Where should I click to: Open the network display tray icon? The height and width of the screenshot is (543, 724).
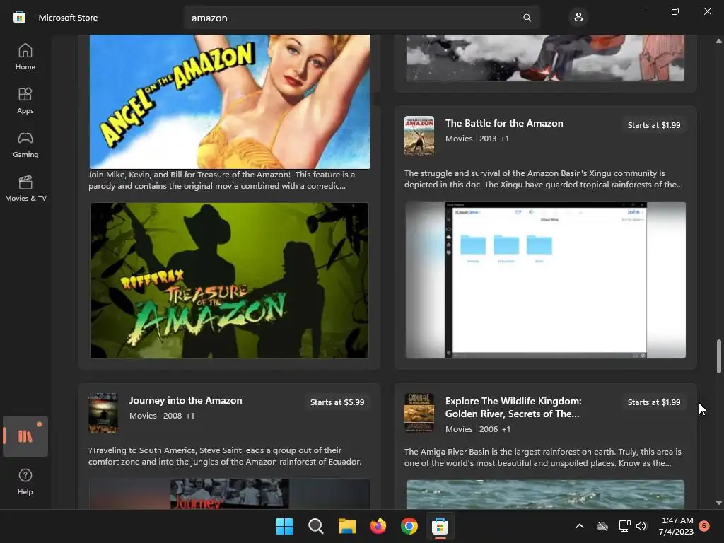(624, 526)
